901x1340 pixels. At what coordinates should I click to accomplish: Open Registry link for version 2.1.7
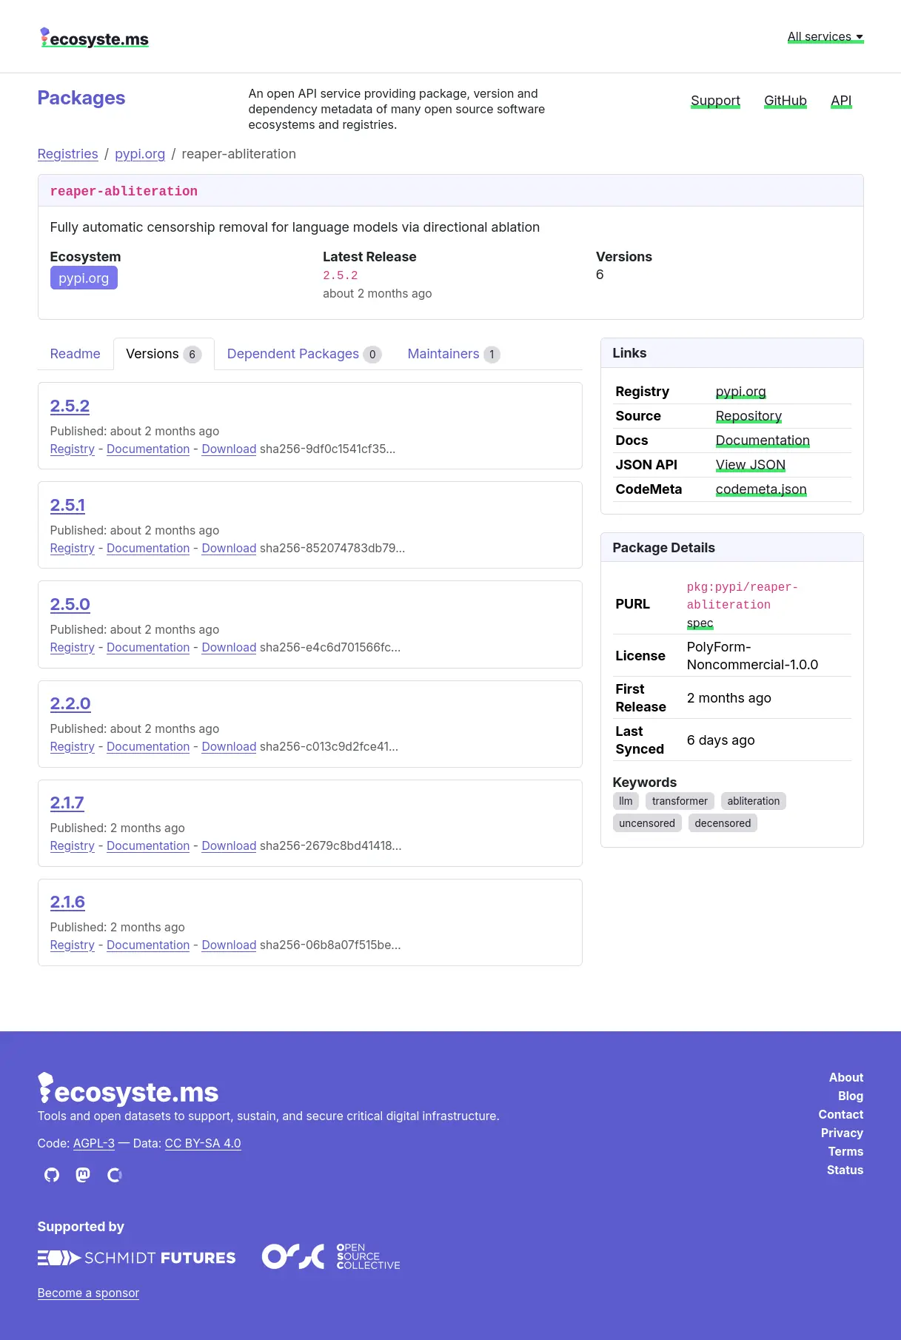(x=73, y=845)
